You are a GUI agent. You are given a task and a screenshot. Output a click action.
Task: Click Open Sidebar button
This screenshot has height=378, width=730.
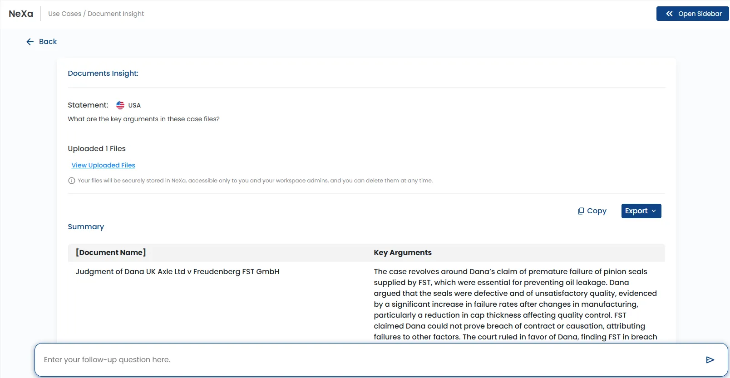tap(692, 14)
